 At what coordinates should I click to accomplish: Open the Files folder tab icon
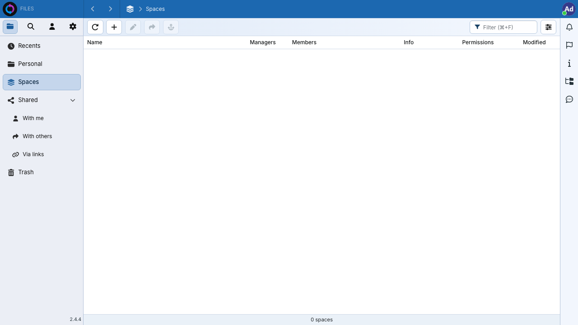10,27
